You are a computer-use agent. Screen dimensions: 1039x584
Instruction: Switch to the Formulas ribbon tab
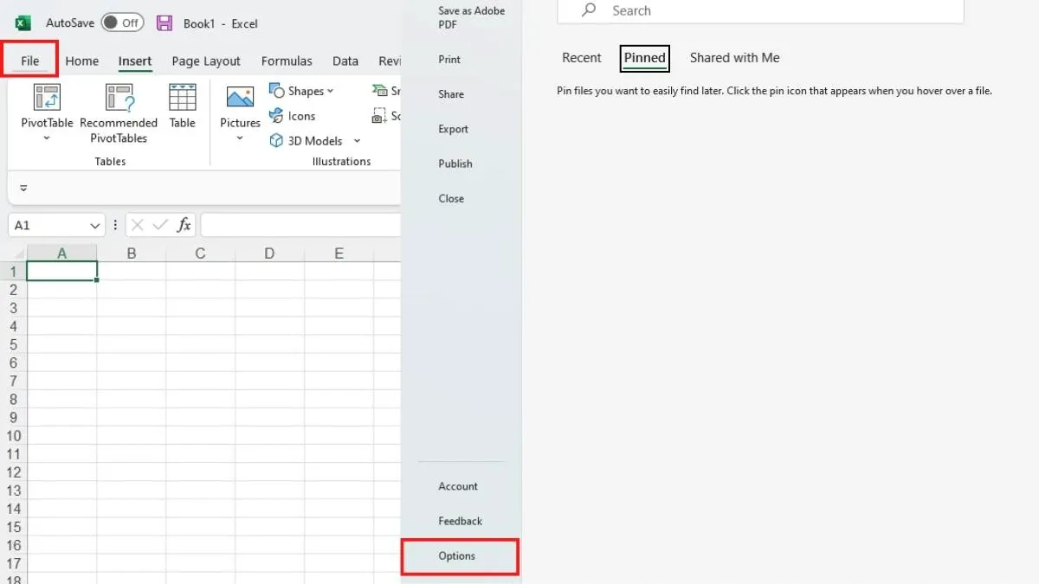coord(287,61)
